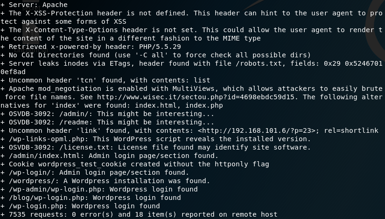Click the faint 'secret' desktop icon behind terminal
The width and height of the screenshot is (385, 219).
(31, 8)
